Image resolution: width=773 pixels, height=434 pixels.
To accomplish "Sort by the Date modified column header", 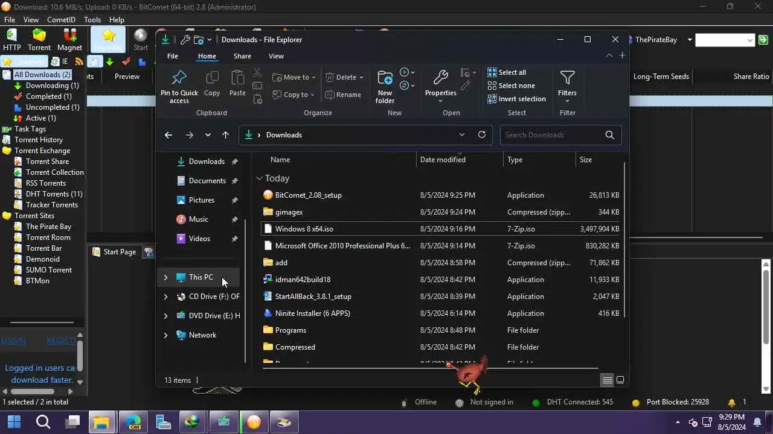I will (460, 160).
